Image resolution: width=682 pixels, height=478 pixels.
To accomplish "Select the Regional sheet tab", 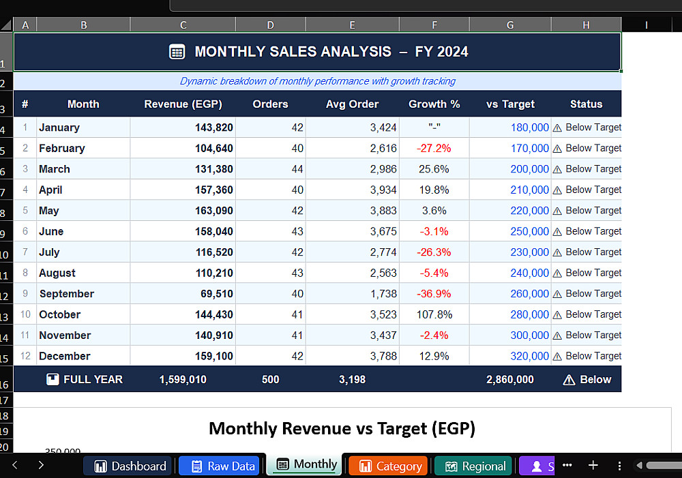I will tap(475, 466).
